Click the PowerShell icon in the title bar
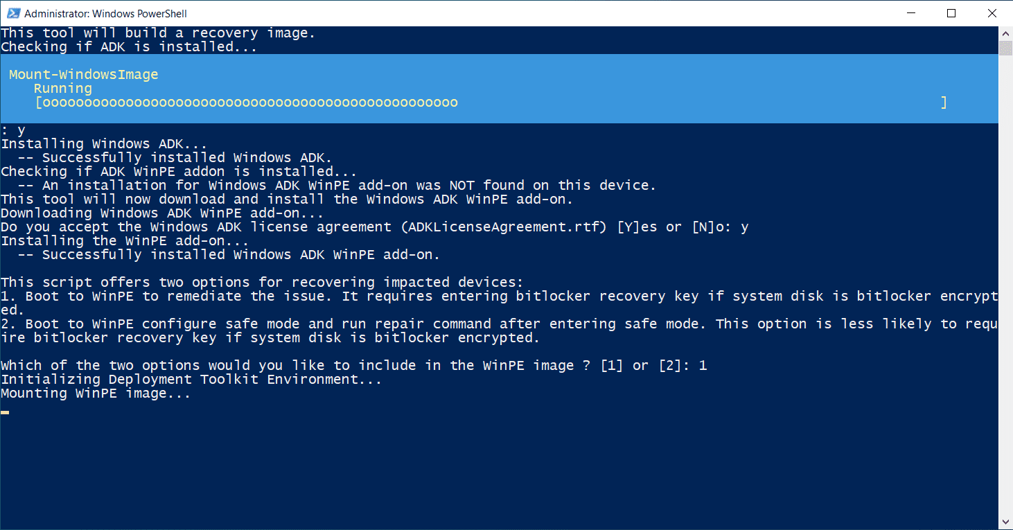The height and width of the screenshot is (530, 1013). pyautogui.click(x=11, y=13)
